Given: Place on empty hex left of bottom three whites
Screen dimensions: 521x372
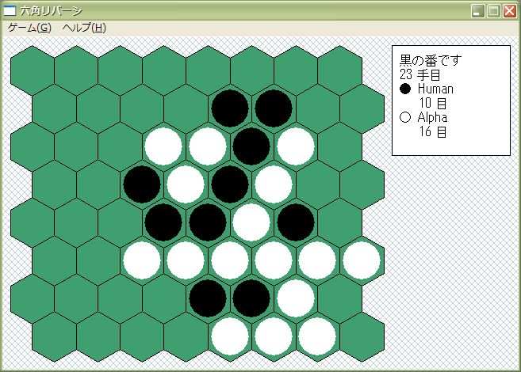Looking at the screenshot, I should pos(186,336).
